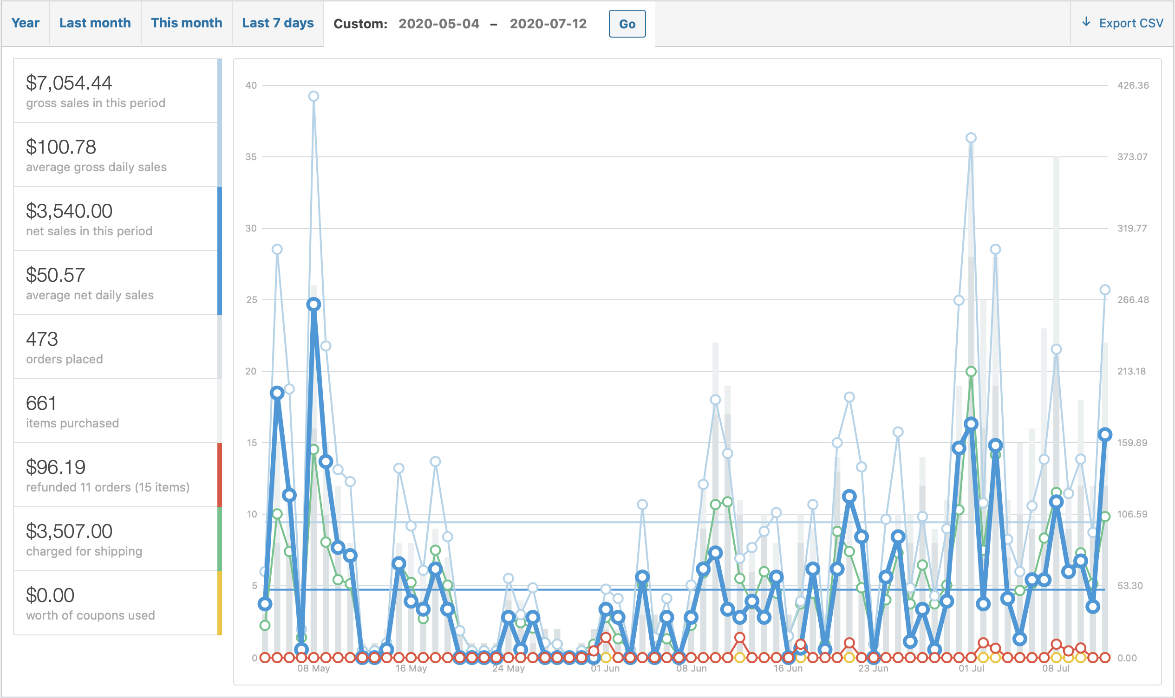Edit the start date field 2020-05-04
1175x698 pixels.
(x=438, y=24)
